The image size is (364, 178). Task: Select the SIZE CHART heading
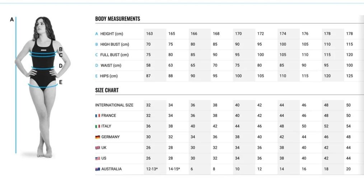(107, 90)
